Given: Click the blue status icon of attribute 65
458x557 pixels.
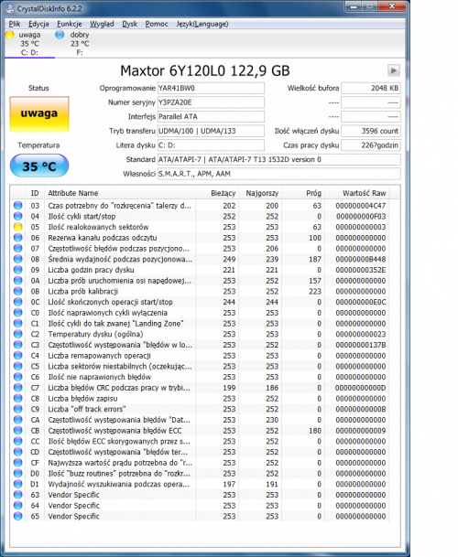Looking at the screenshot, I should [17, 516].
